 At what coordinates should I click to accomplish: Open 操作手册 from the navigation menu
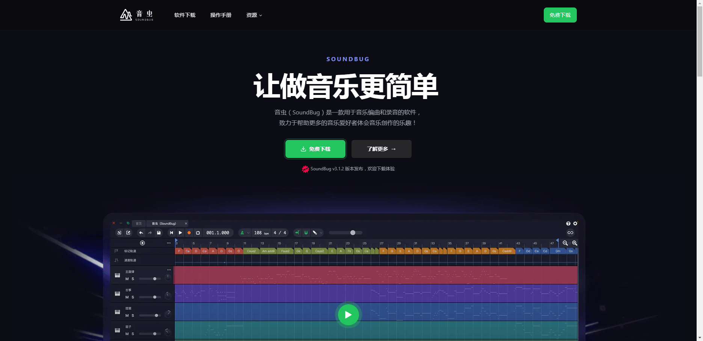click(221, 15)
